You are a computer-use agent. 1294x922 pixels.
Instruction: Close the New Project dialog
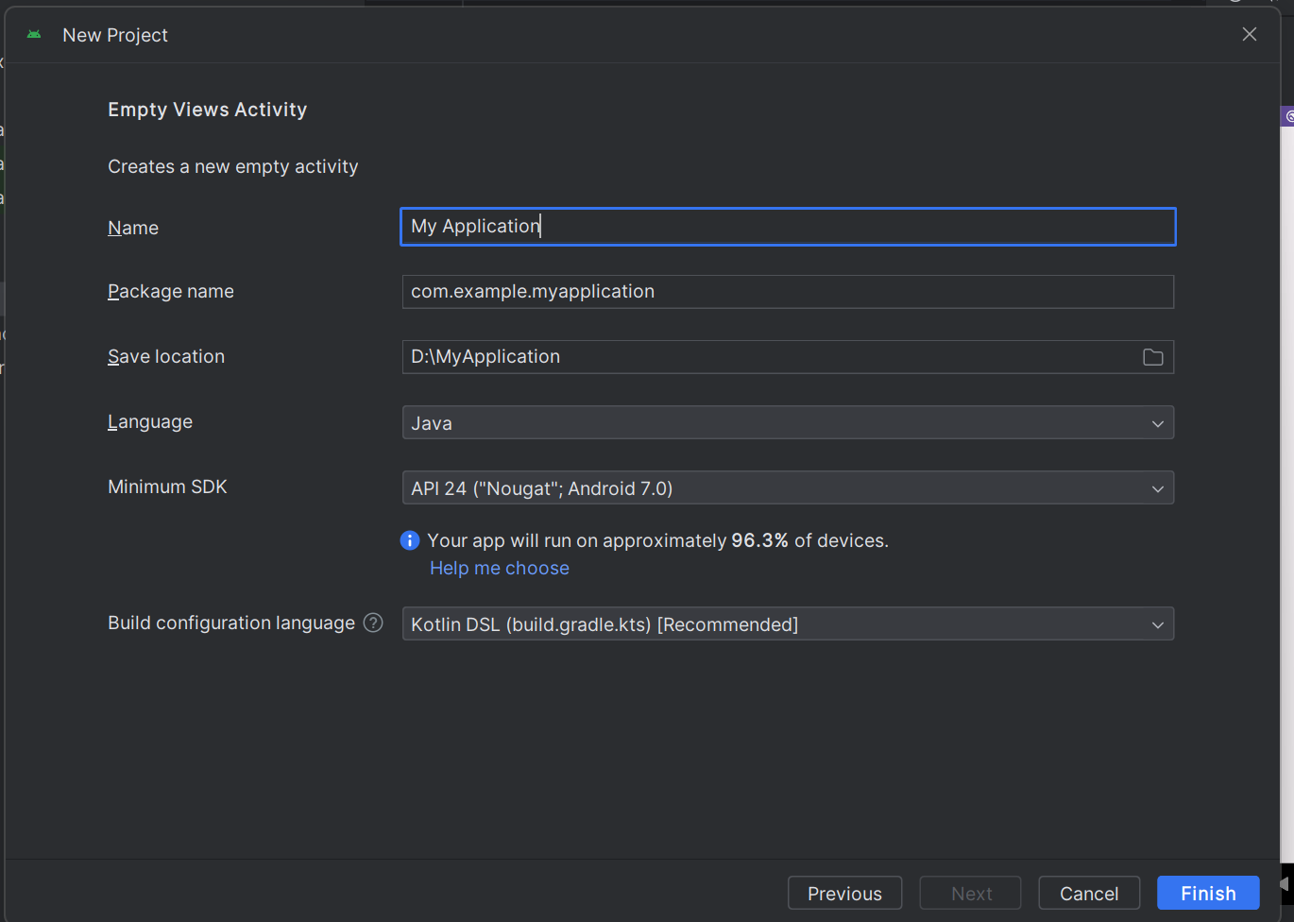pyautogui.click(x=1249, y=35)
